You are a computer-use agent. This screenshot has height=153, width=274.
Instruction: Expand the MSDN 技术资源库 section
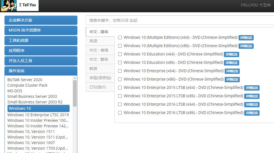coord(41,30)
